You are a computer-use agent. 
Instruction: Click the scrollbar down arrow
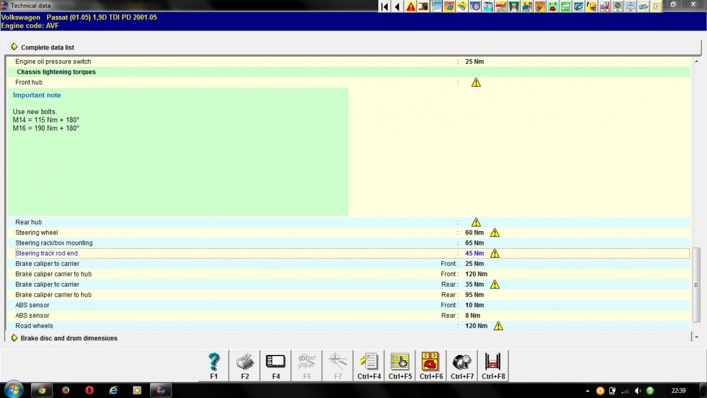[x=697, y=337]
